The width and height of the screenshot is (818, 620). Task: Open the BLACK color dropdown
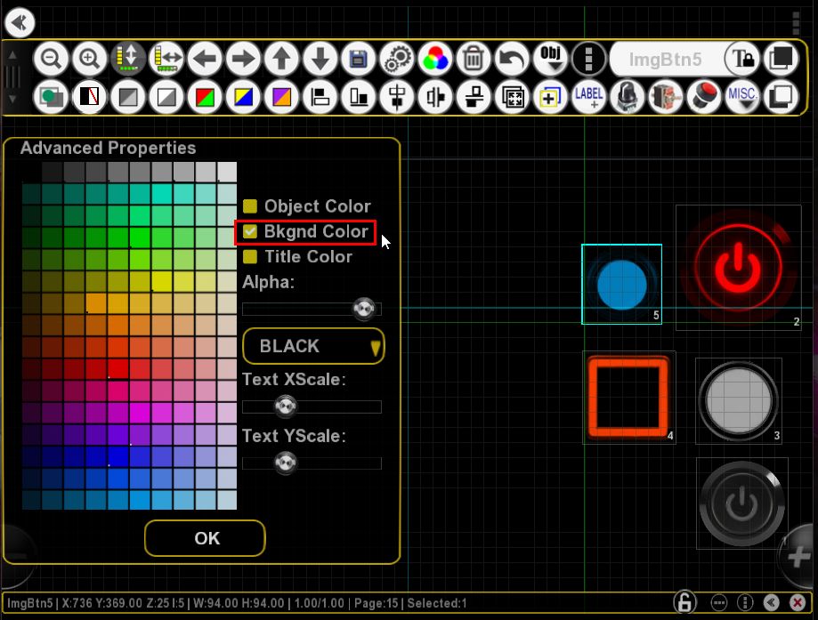313,346
